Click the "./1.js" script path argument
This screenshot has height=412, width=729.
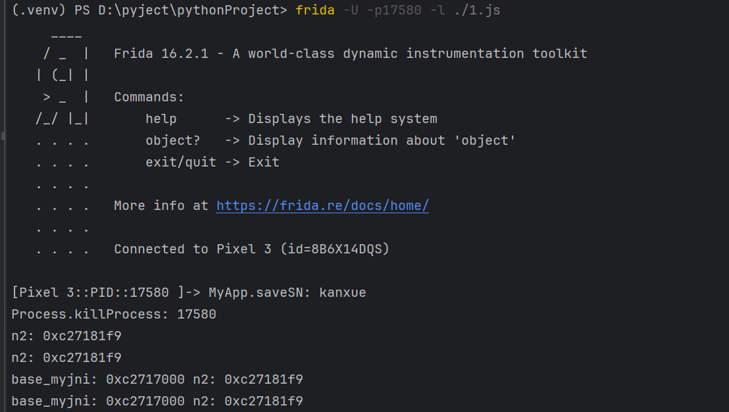[x=478, y=11]
